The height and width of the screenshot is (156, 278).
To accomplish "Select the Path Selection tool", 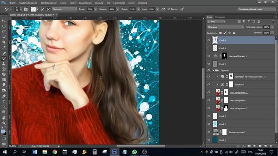I will 4,107.
